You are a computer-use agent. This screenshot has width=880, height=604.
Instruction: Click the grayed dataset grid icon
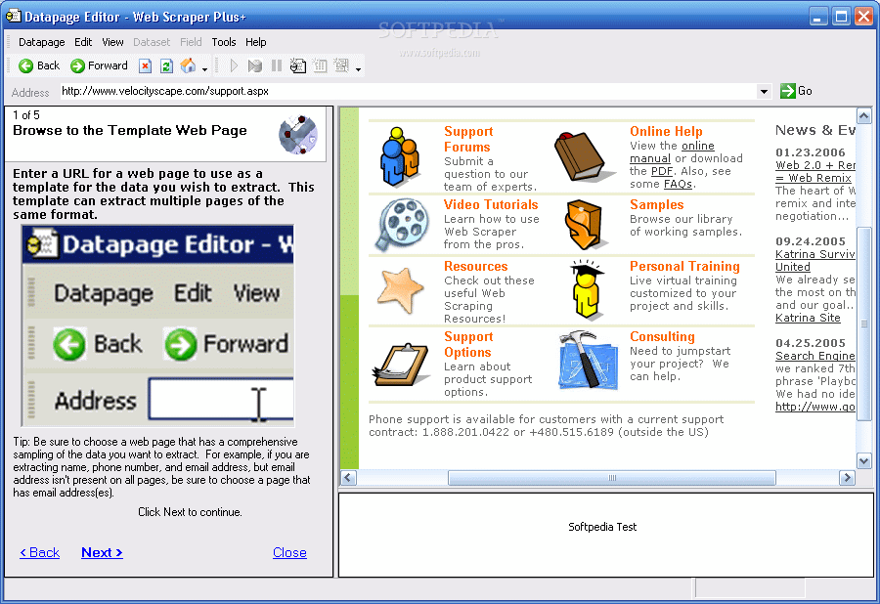click(x=320, y=65)
